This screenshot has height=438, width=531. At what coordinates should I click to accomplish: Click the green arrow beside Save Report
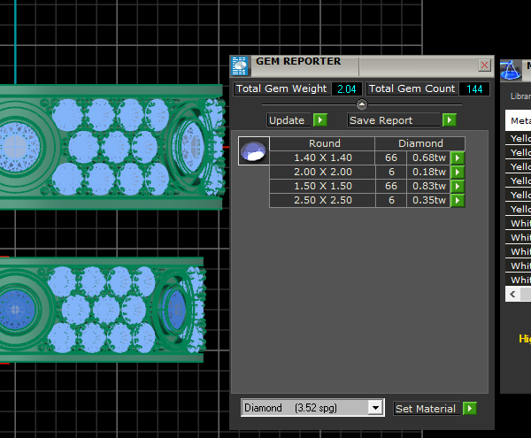(450, 120)
